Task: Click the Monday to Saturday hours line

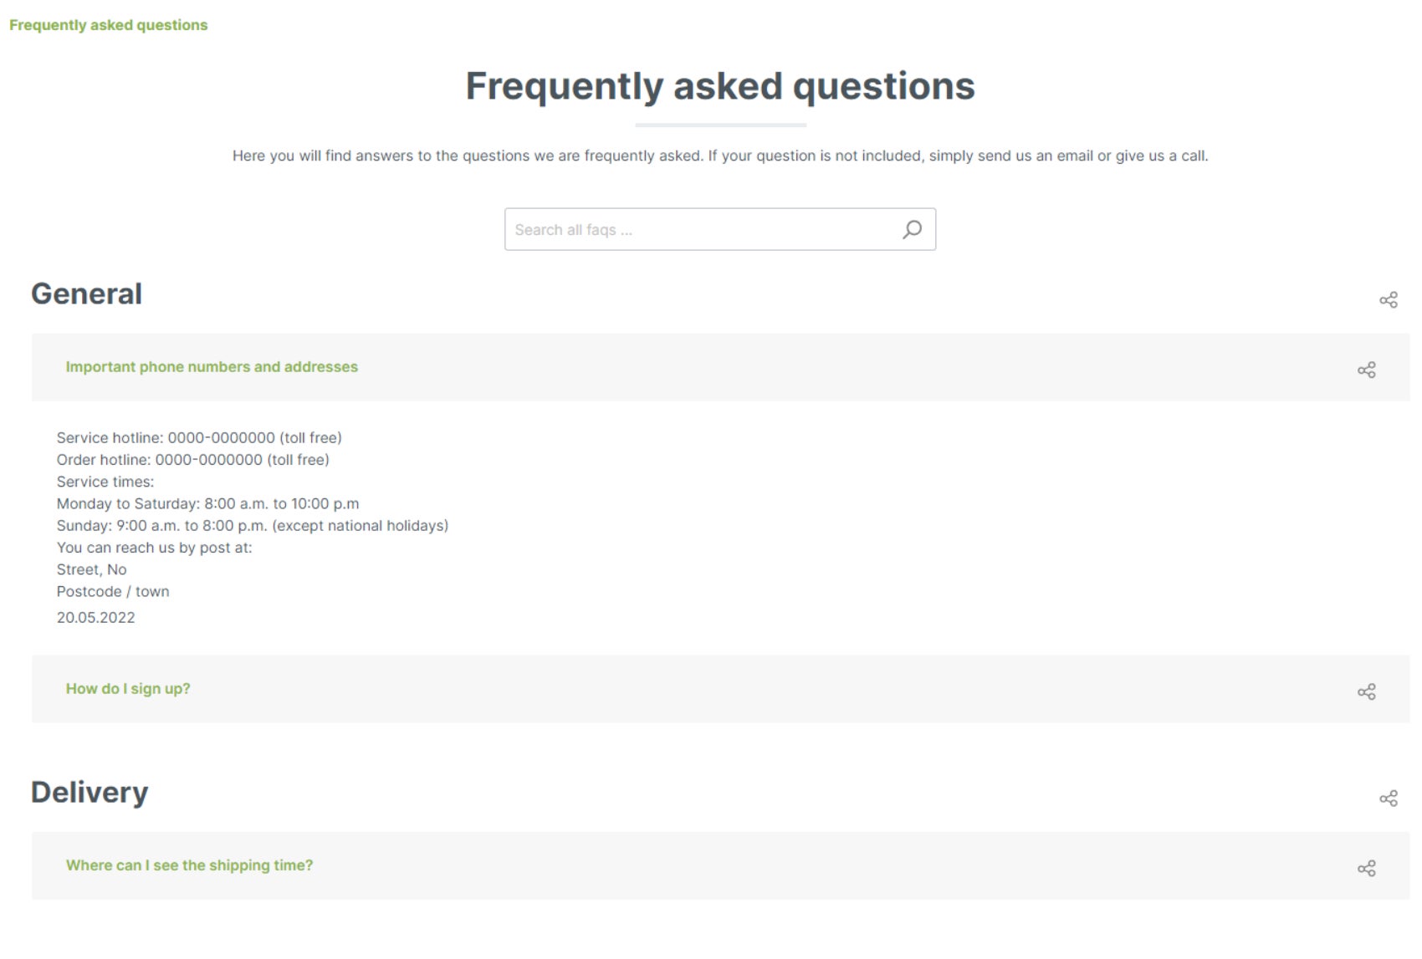Action: click(x=207, y=503)
